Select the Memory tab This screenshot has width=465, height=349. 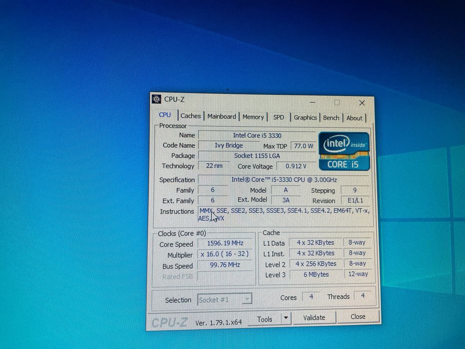[253, 117]
